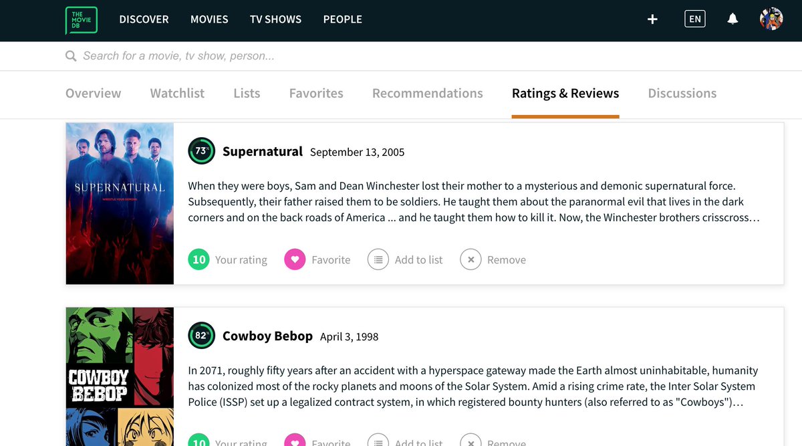Screen dimensions: 802x446
Task: Click Supernatural's green 10 rating badge
Action: pos(199,259)
